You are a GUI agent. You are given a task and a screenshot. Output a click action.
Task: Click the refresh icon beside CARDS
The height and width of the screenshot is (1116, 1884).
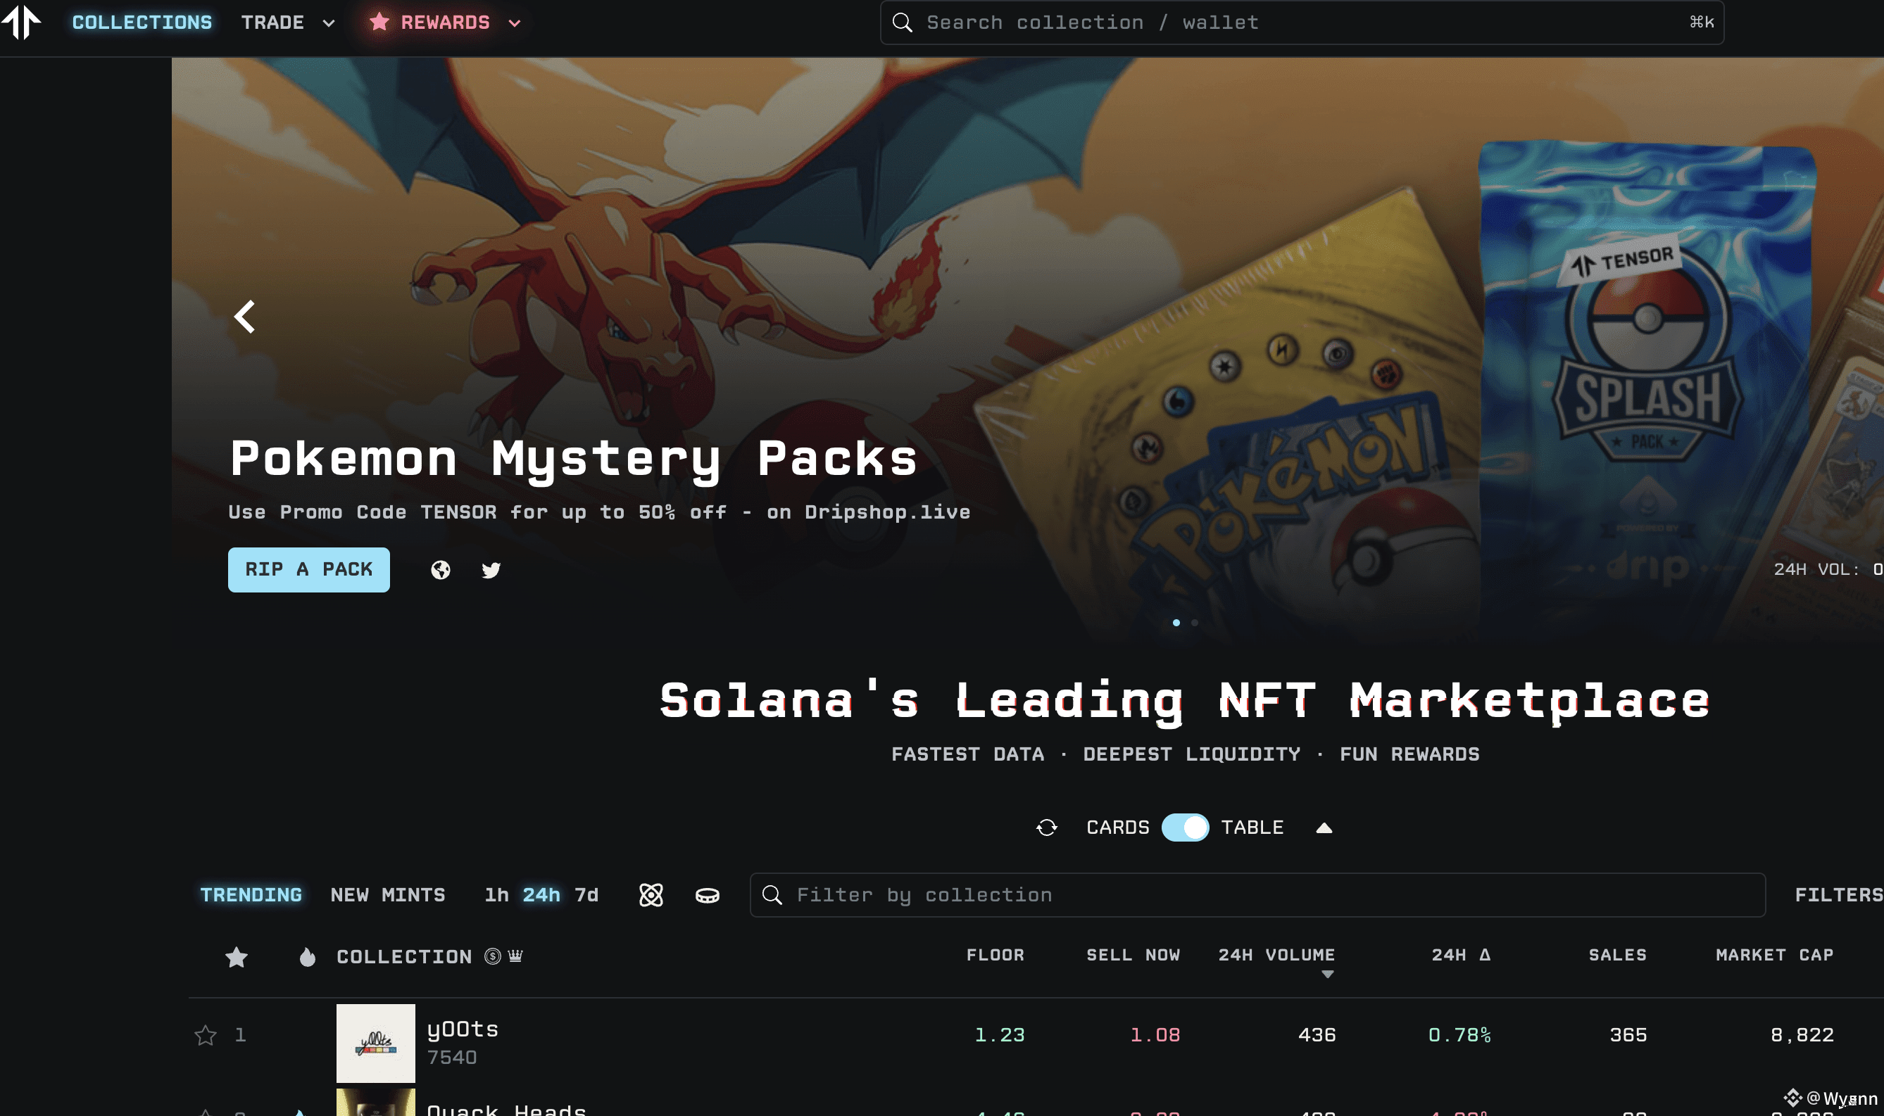(x=1047, y=828)
